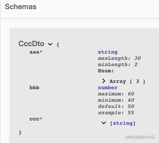Click the [string] array type label
Viewport: 159px width, 143px height.
coord(123,123)
